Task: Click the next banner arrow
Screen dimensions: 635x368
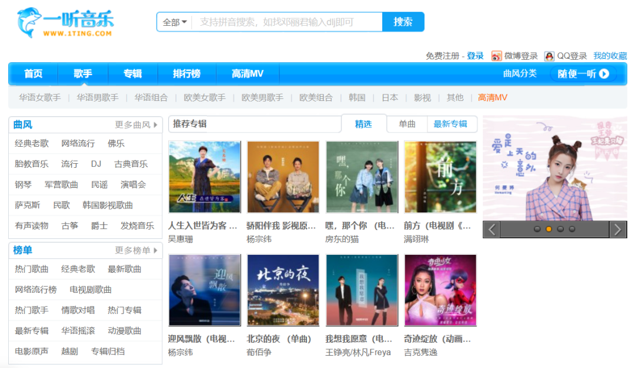Action: pos(618,229)
